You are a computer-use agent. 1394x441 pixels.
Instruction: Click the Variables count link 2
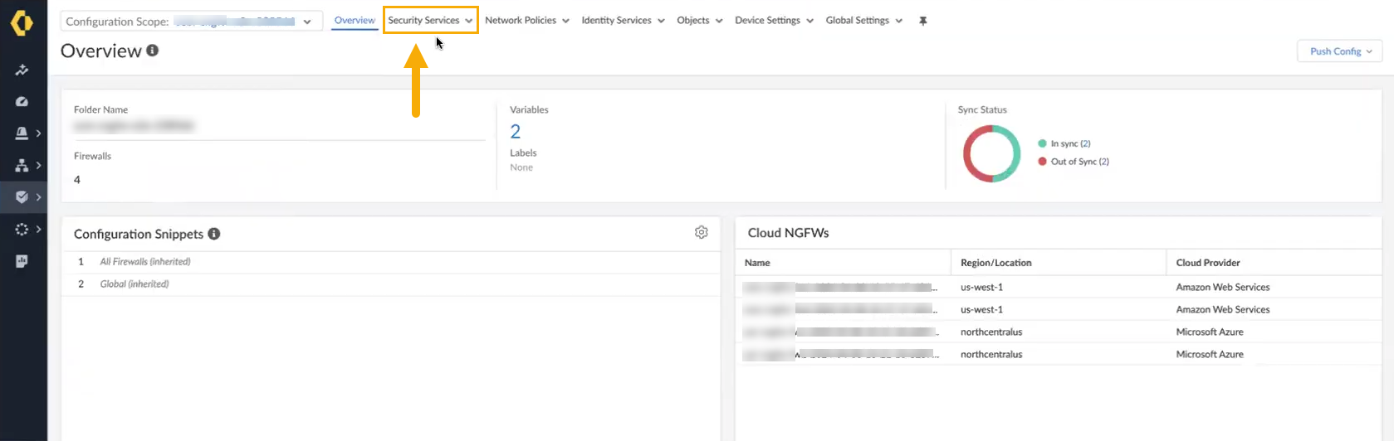[x=515, y=132]
